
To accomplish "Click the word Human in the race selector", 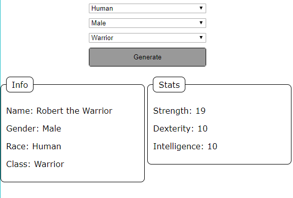I will click(102, 9).
